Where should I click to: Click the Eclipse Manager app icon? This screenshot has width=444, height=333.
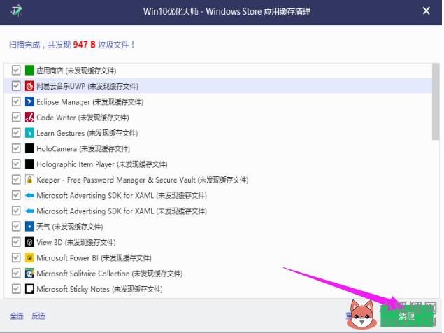pos(29,101)
